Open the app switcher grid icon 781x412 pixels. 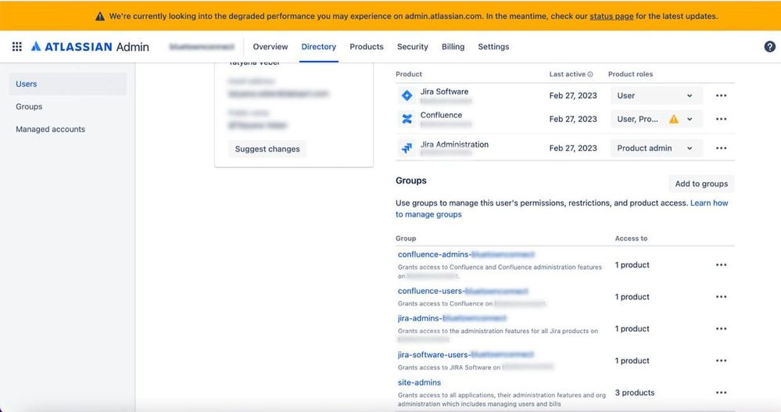[x=17, y=46]
